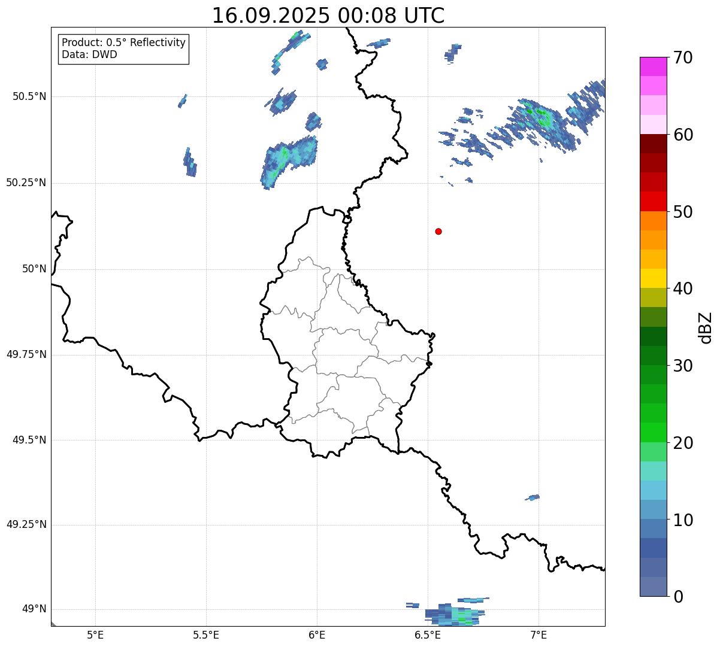Click the 49°N latitude label
This screenshot has width=720, height=647.
[x=34, y=609]
